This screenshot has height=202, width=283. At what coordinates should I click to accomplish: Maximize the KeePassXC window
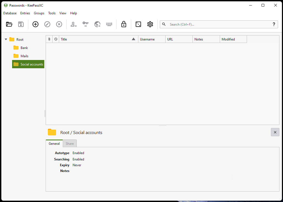[x=263, y=5]
